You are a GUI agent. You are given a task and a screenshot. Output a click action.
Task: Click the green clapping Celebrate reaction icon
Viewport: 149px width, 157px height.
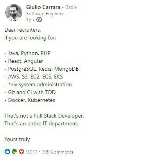point(14,152)
